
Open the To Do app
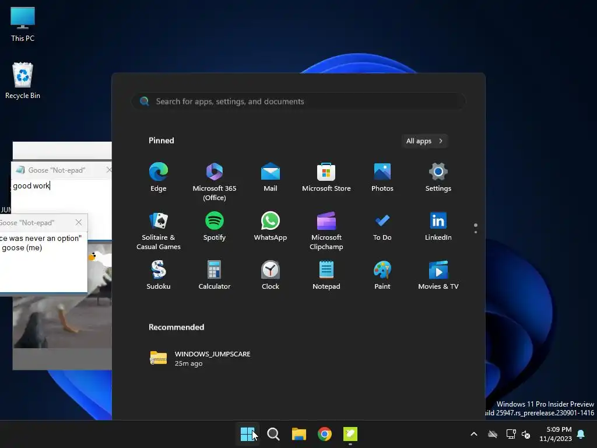382,226
